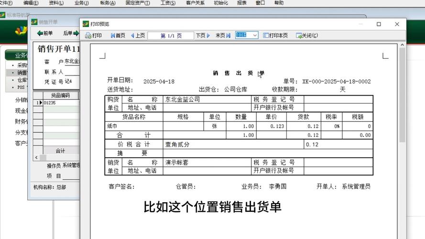Click 纸巾 product name in preview
425x239 pixels.
[112, 126]
